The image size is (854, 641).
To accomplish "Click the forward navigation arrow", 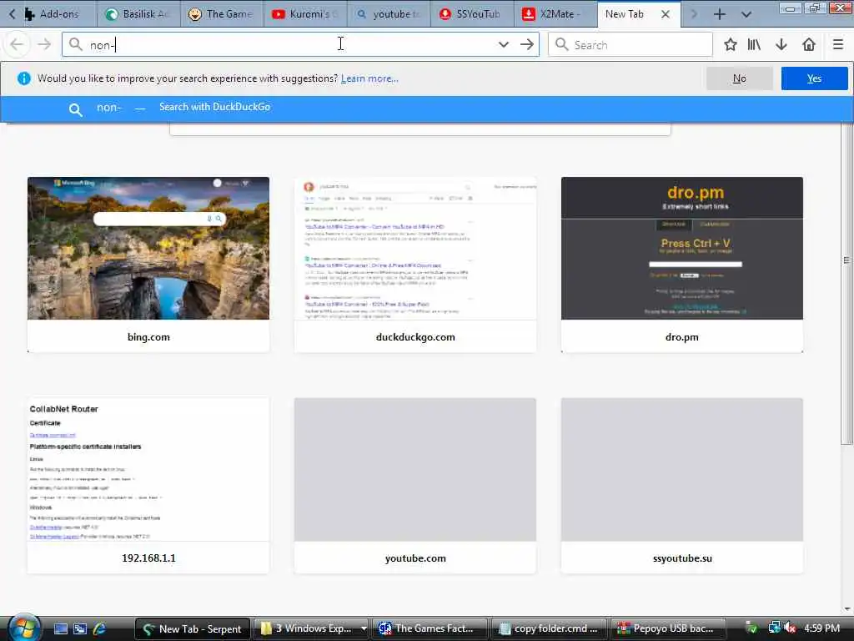I will coord(44,45).
